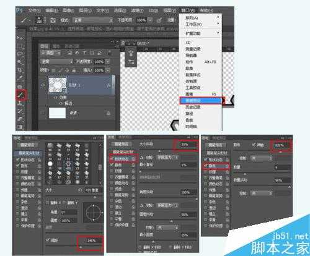Toggle Spacing checkbox in brush panel
This screenshot has height=256, width=310.
click(x=48, y=240)
